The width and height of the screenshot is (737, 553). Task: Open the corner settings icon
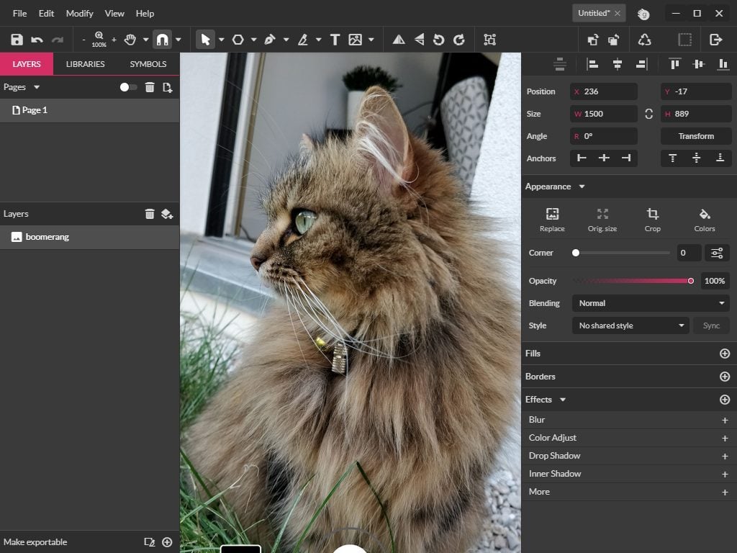717,253
